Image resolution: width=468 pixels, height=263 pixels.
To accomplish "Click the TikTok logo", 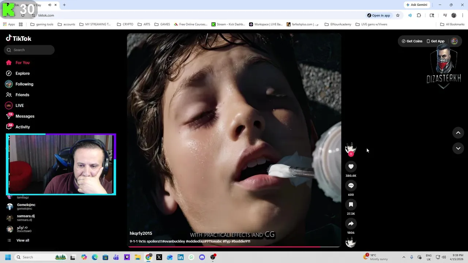I will coord(19,38).
